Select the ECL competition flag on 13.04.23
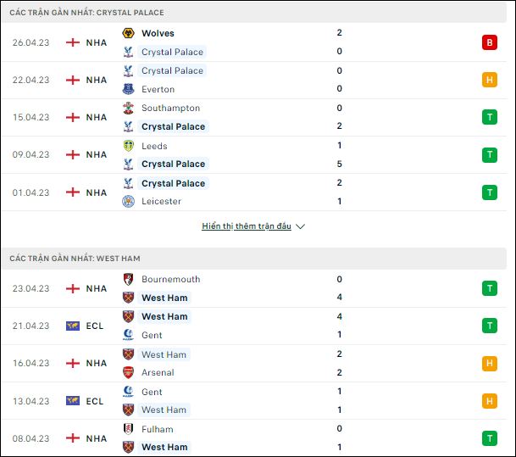This screenshot has width=516, height=457. click(73, 401)
